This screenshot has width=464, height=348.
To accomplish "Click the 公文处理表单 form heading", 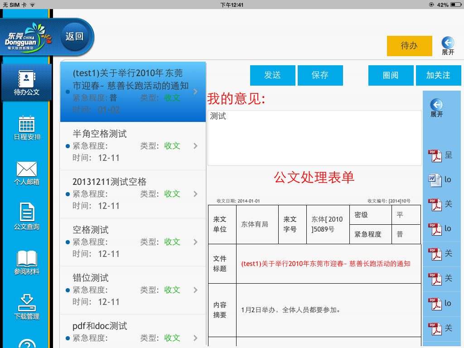I will (314, 178).
